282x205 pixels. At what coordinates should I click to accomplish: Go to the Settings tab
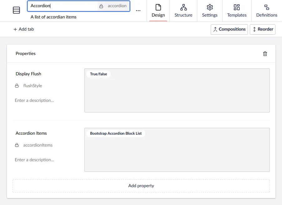pos(209,11)
